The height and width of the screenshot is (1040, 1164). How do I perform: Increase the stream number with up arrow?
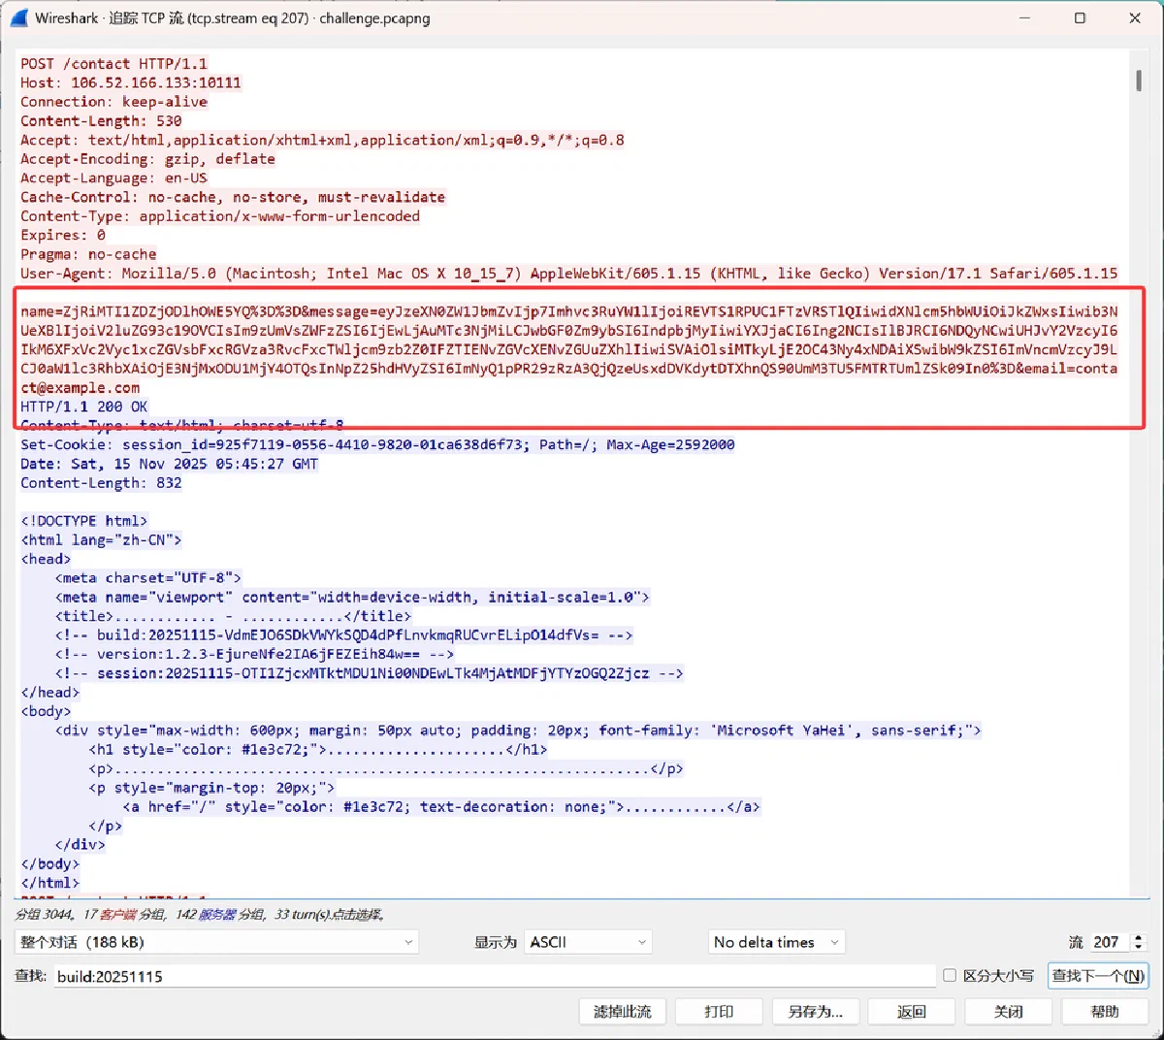coord(1139,937)
